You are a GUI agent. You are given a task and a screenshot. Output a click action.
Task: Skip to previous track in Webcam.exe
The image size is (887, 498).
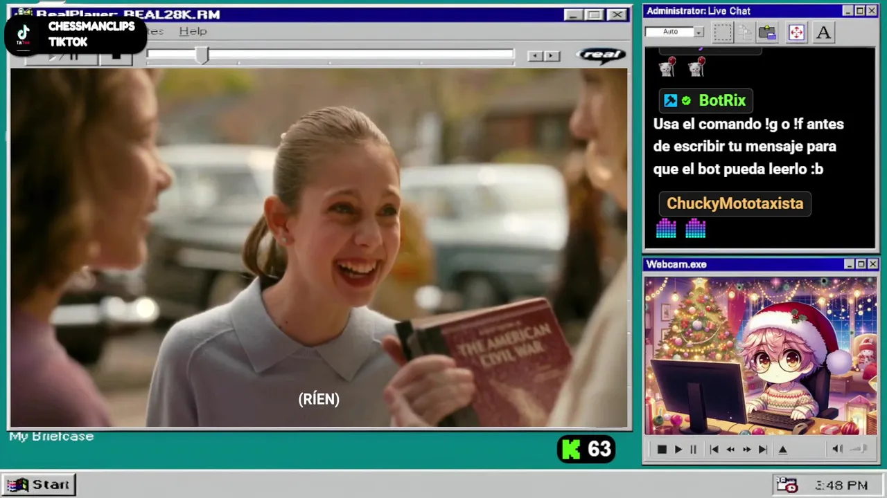[714, 450]
